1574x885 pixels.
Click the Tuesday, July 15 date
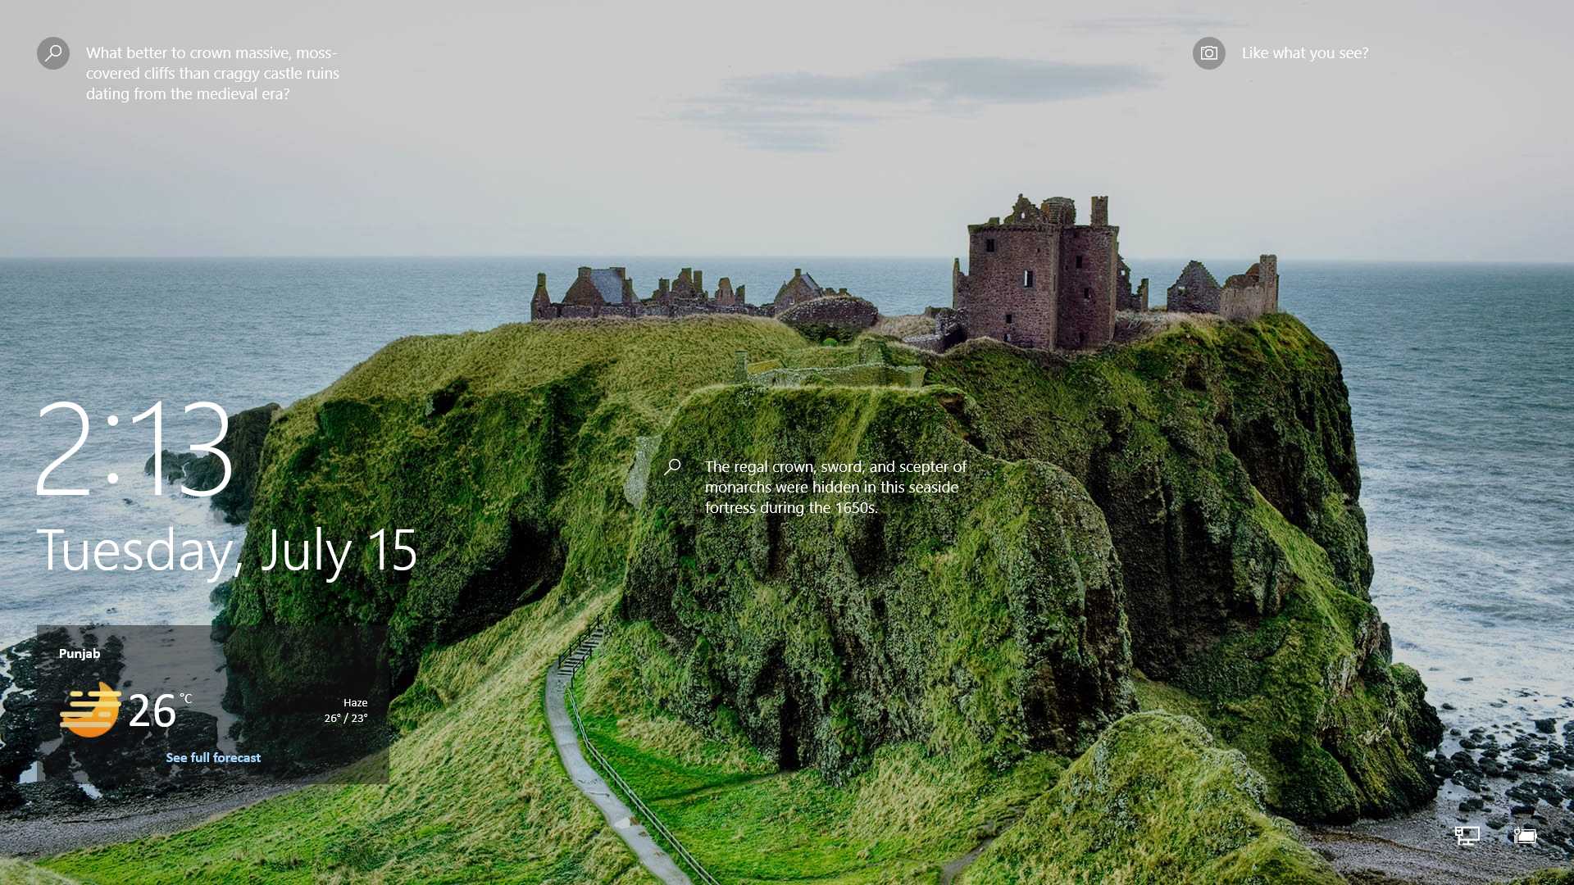point(227,550)
